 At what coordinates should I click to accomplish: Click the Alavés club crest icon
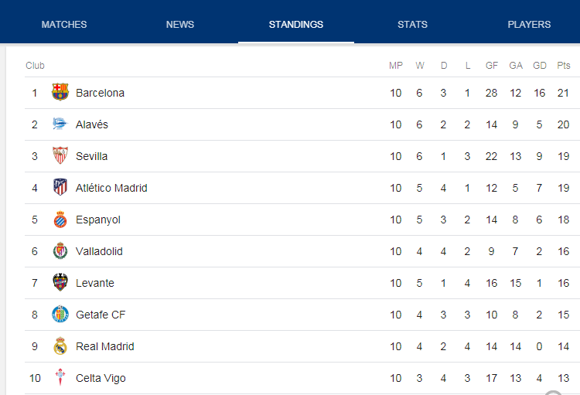tap(60, 124)
